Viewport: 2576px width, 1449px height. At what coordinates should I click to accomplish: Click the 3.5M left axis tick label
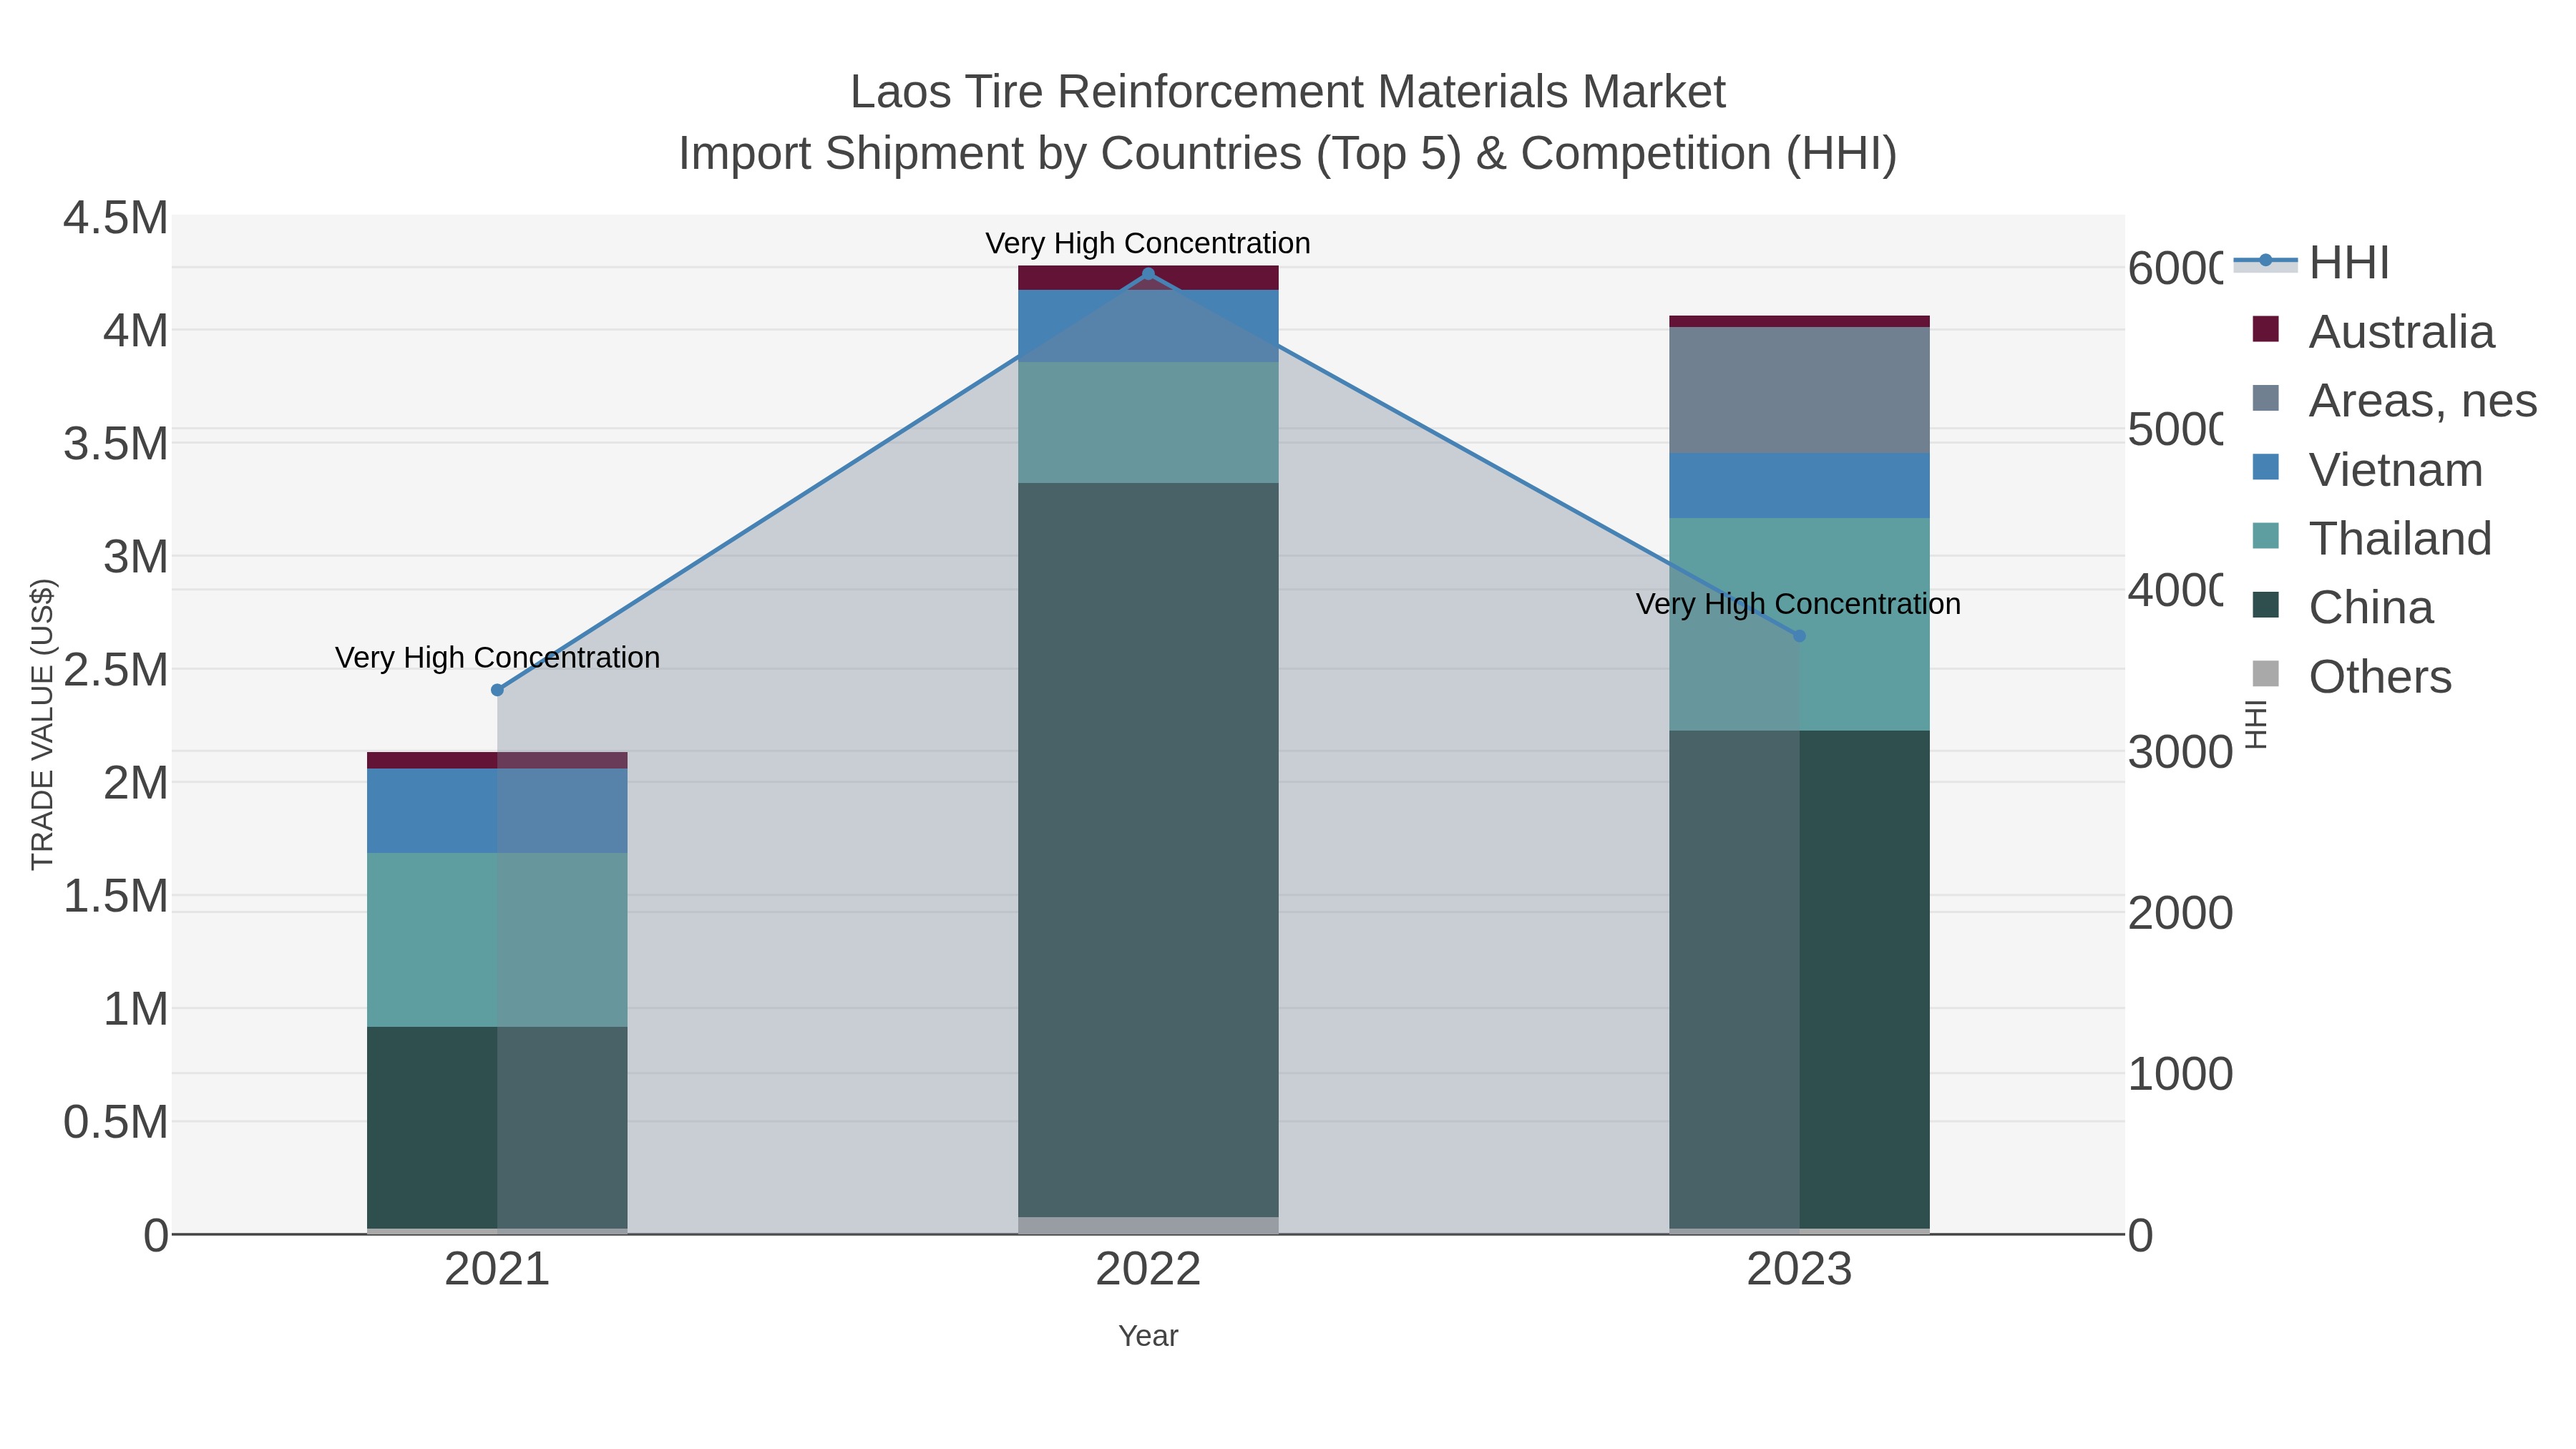click(x=116, y=444)
